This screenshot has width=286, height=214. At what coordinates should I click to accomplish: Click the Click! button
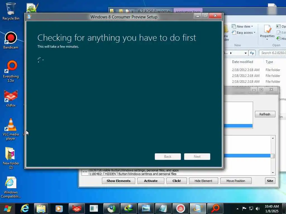coord(177,181)
